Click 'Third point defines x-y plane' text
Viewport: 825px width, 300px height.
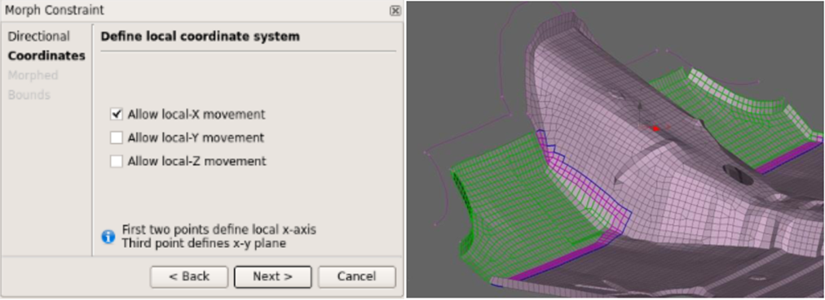point(204,243)
